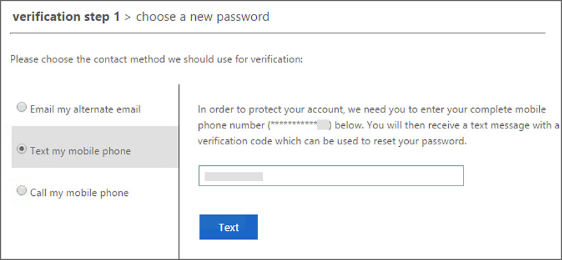Click the '>' separator in the step header
This screenshot has height=260, width=562.
[127, 17]
